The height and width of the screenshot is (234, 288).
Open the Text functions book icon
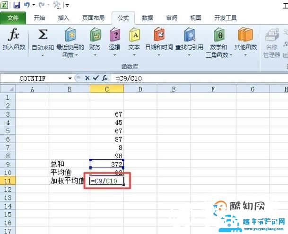[x=134, y=35]
